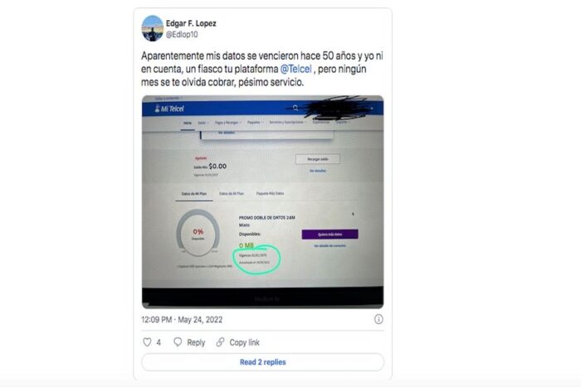Click the purple Quiero más datos button
This screenshot has height=387, width=581.
[x=330, y=235]
